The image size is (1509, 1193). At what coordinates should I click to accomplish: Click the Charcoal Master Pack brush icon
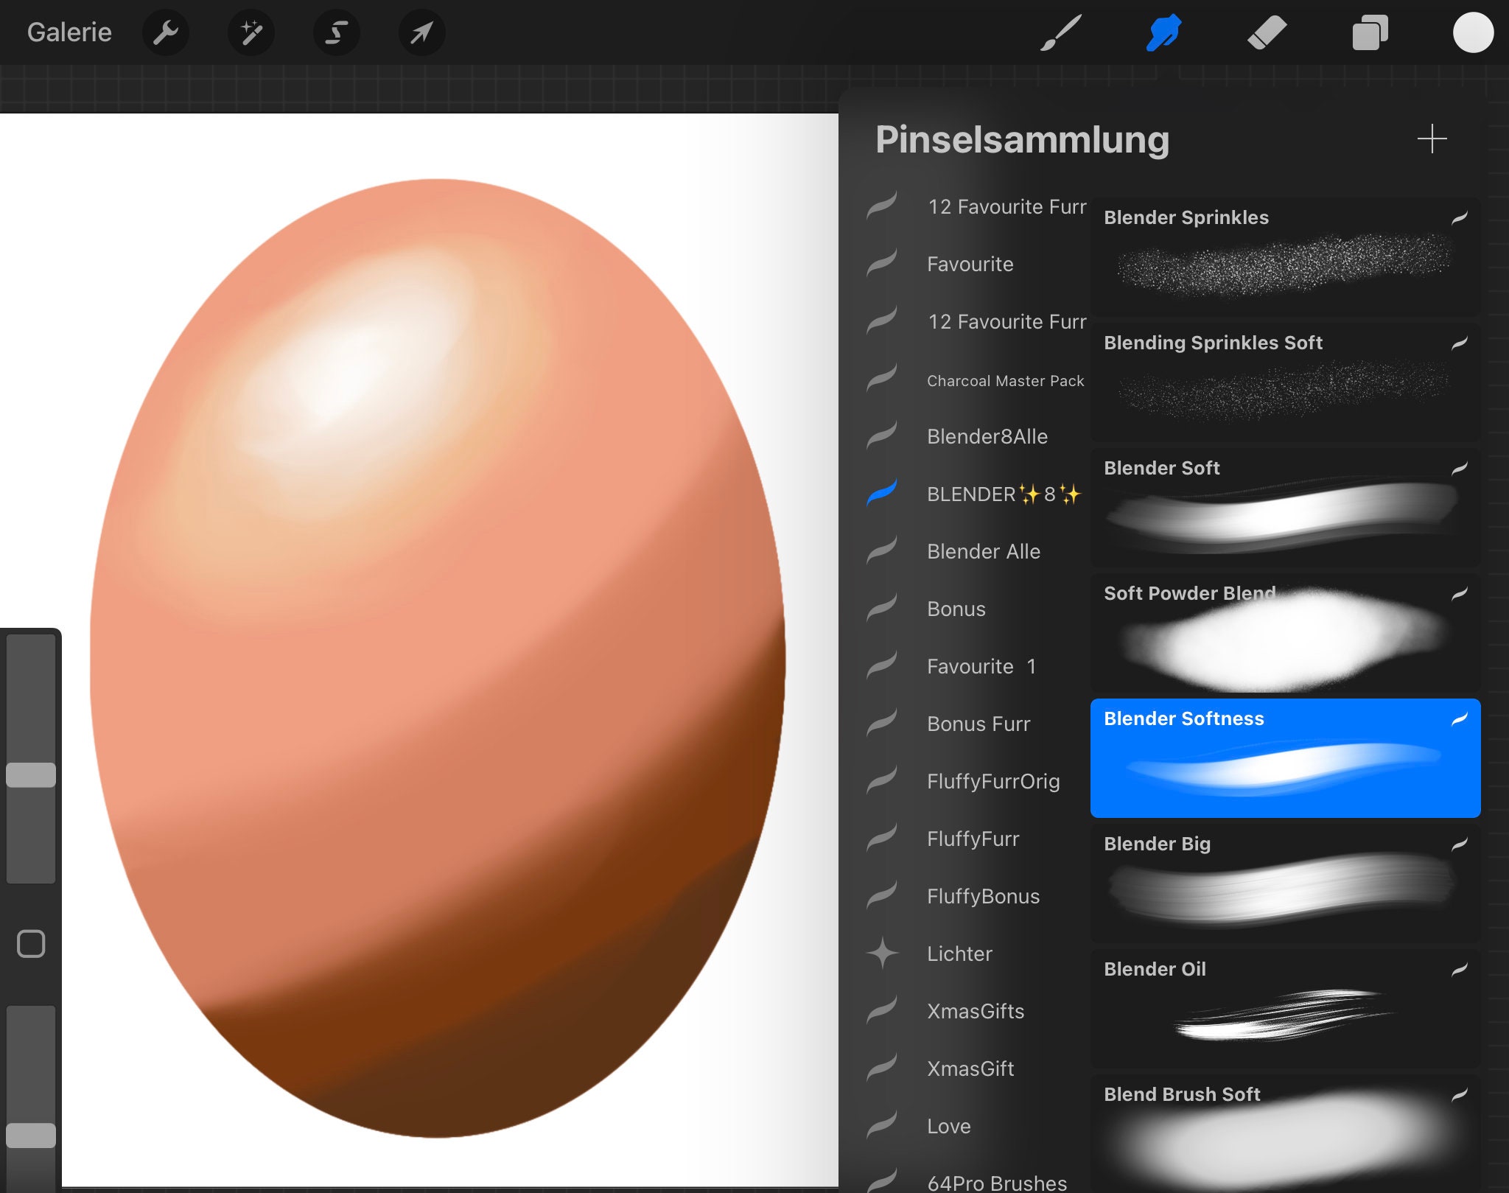coord(882,377)
